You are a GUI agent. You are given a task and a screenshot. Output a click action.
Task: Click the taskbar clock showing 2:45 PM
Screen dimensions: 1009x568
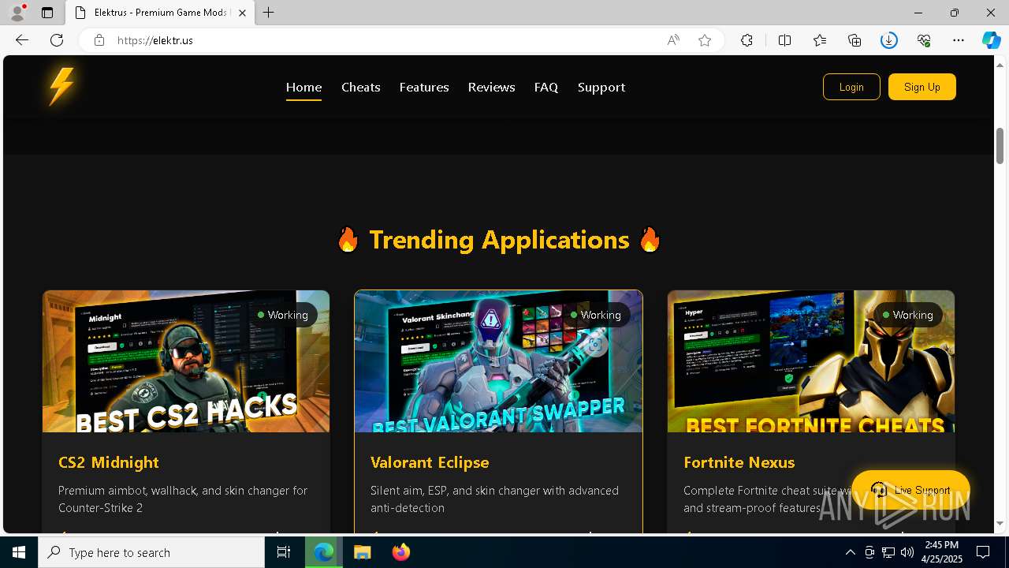(941, 552)
